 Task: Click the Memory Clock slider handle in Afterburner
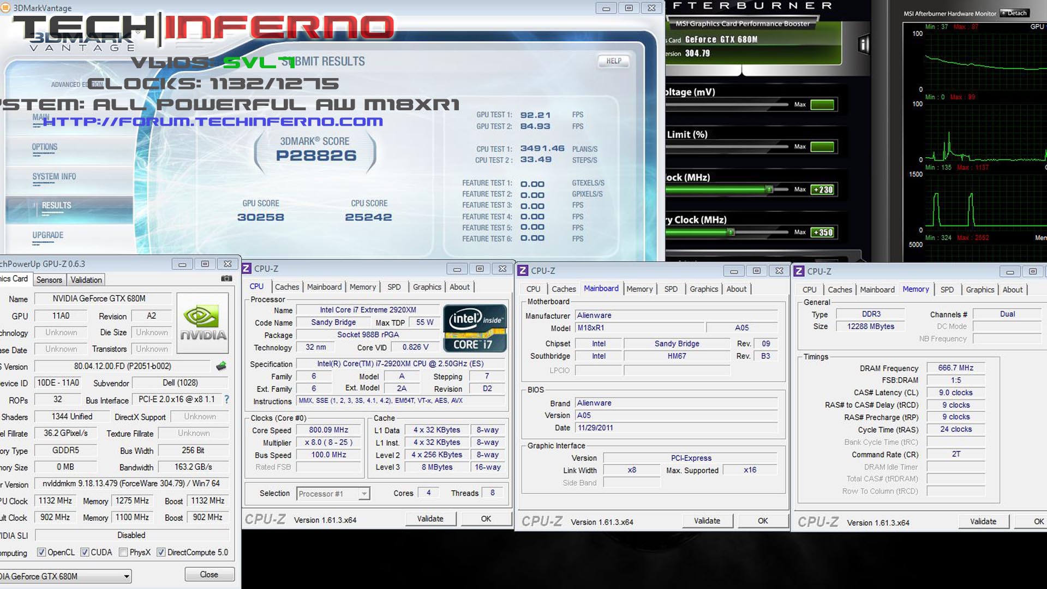tap(731, 232)
